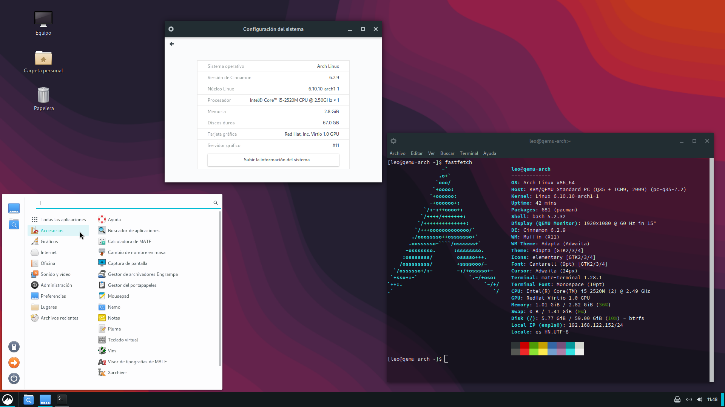Click the network tray icon

pyautogui.click(x=689, y=399)
